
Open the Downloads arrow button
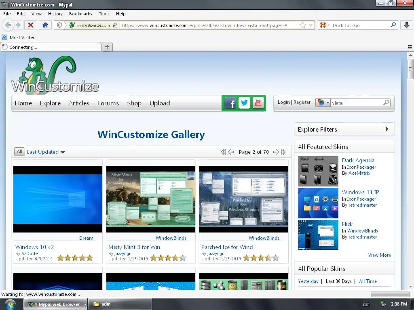(407, 25)
